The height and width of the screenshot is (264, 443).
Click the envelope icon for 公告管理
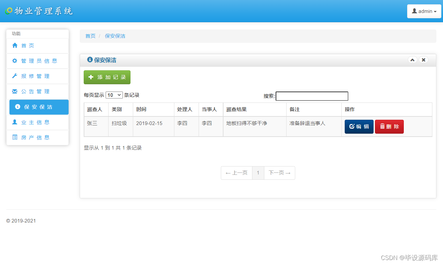pyautogui.click(x=15, y=91)
